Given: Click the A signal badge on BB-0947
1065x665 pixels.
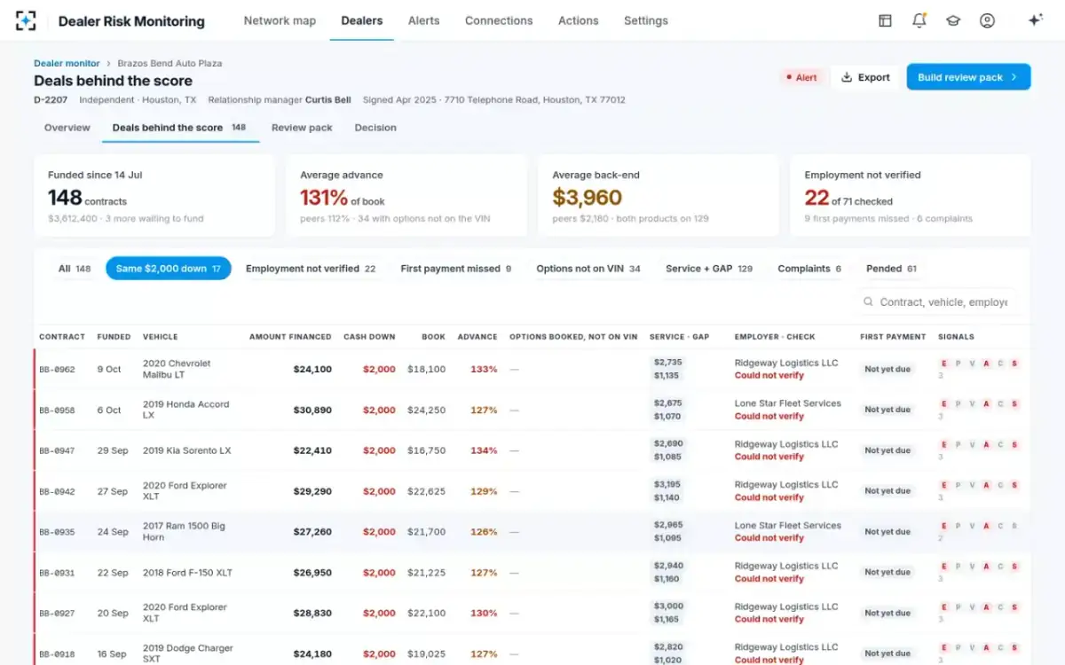Looking at the screenshot, I should click(x=986, y=445).
